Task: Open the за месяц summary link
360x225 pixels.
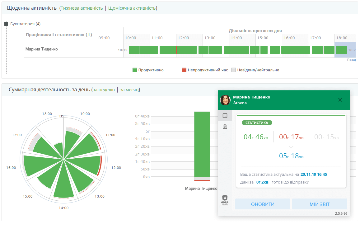Action: pyautogui.click(x=129, y=90)
